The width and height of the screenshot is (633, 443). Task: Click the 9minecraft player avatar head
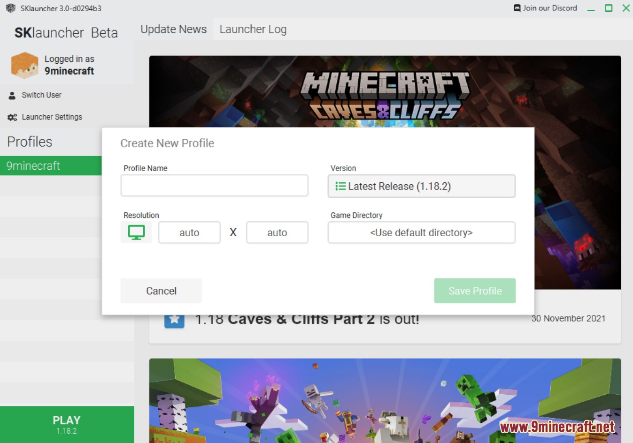tap(24, 65)
